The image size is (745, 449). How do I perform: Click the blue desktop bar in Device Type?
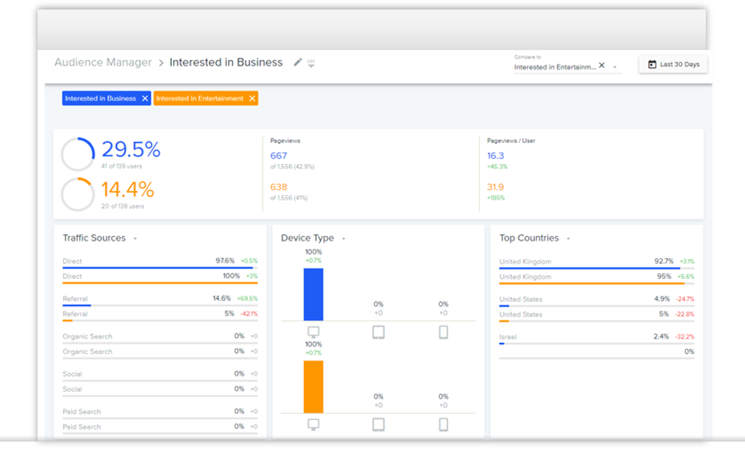tap(313, 294)
